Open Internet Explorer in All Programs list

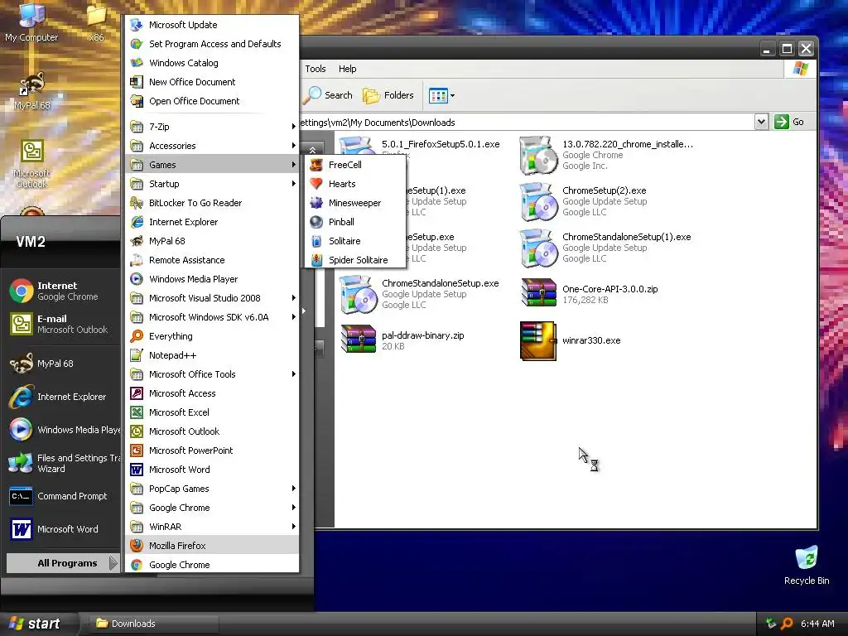click(x=212, y=222)
